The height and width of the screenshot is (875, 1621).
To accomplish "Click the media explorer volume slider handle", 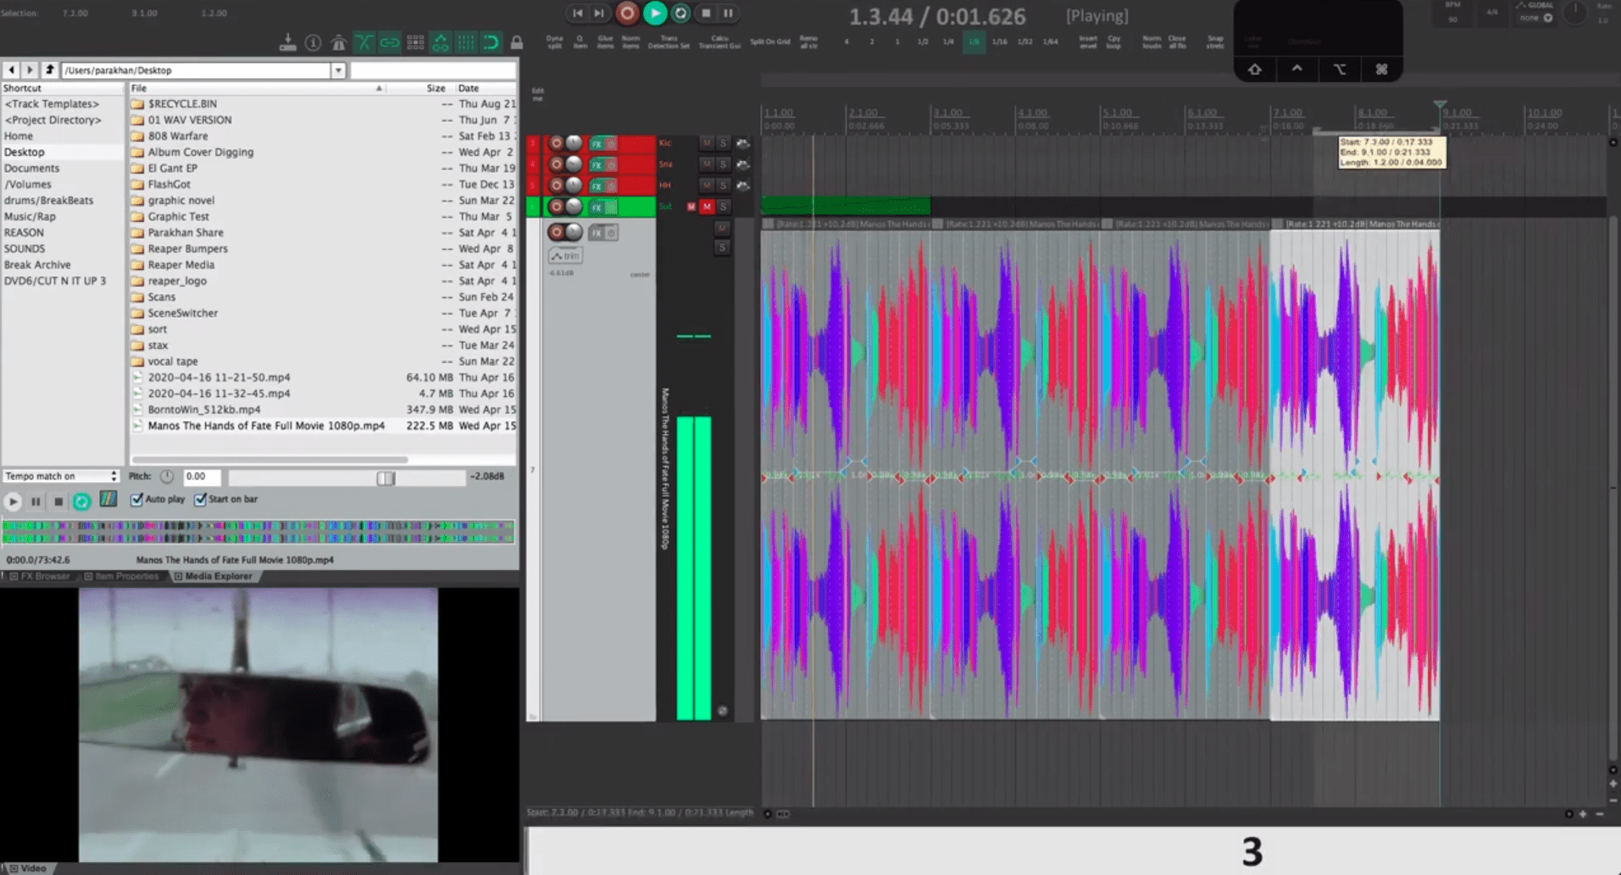I will click(x=386, y=478).
